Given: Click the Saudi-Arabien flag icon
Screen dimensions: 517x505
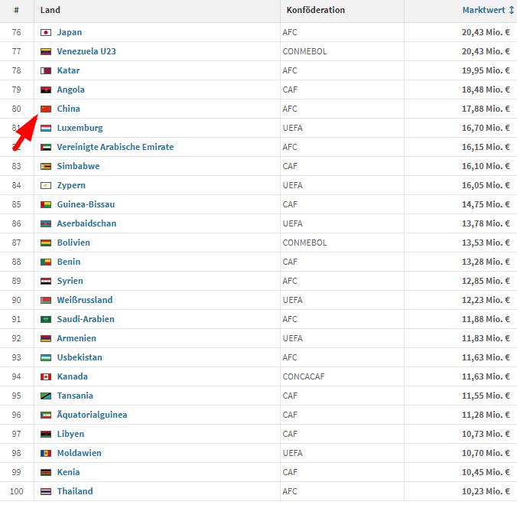Looking at the screenshot, I should pos(45,319).
